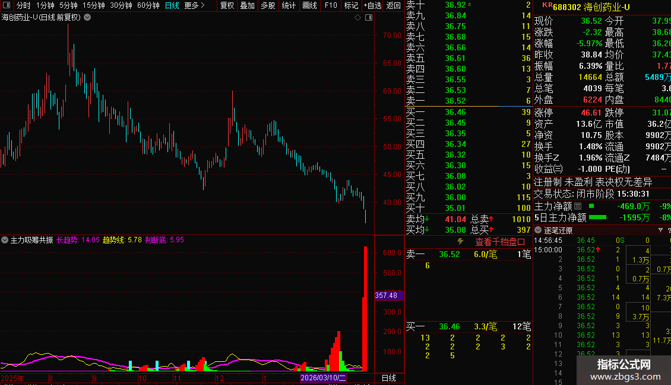Add stock via +自选 button
This screenshot has height=385, width=671.
coord(372,5)
